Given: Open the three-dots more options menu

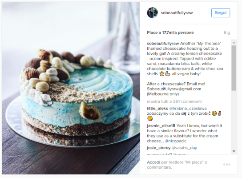Looking at the screenshot, I should click(x=227, y=164).
